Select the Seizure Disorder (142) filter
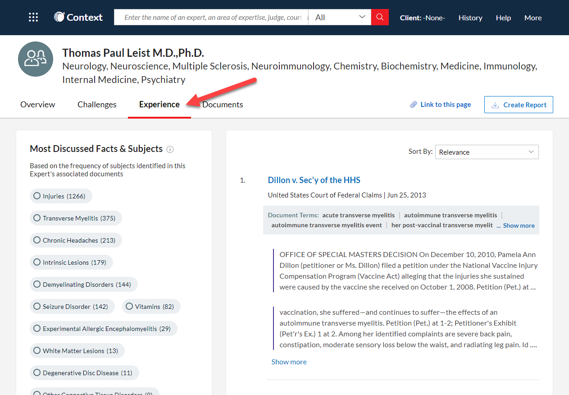Viewport: 569px width, 395px height. coord(72,307)
